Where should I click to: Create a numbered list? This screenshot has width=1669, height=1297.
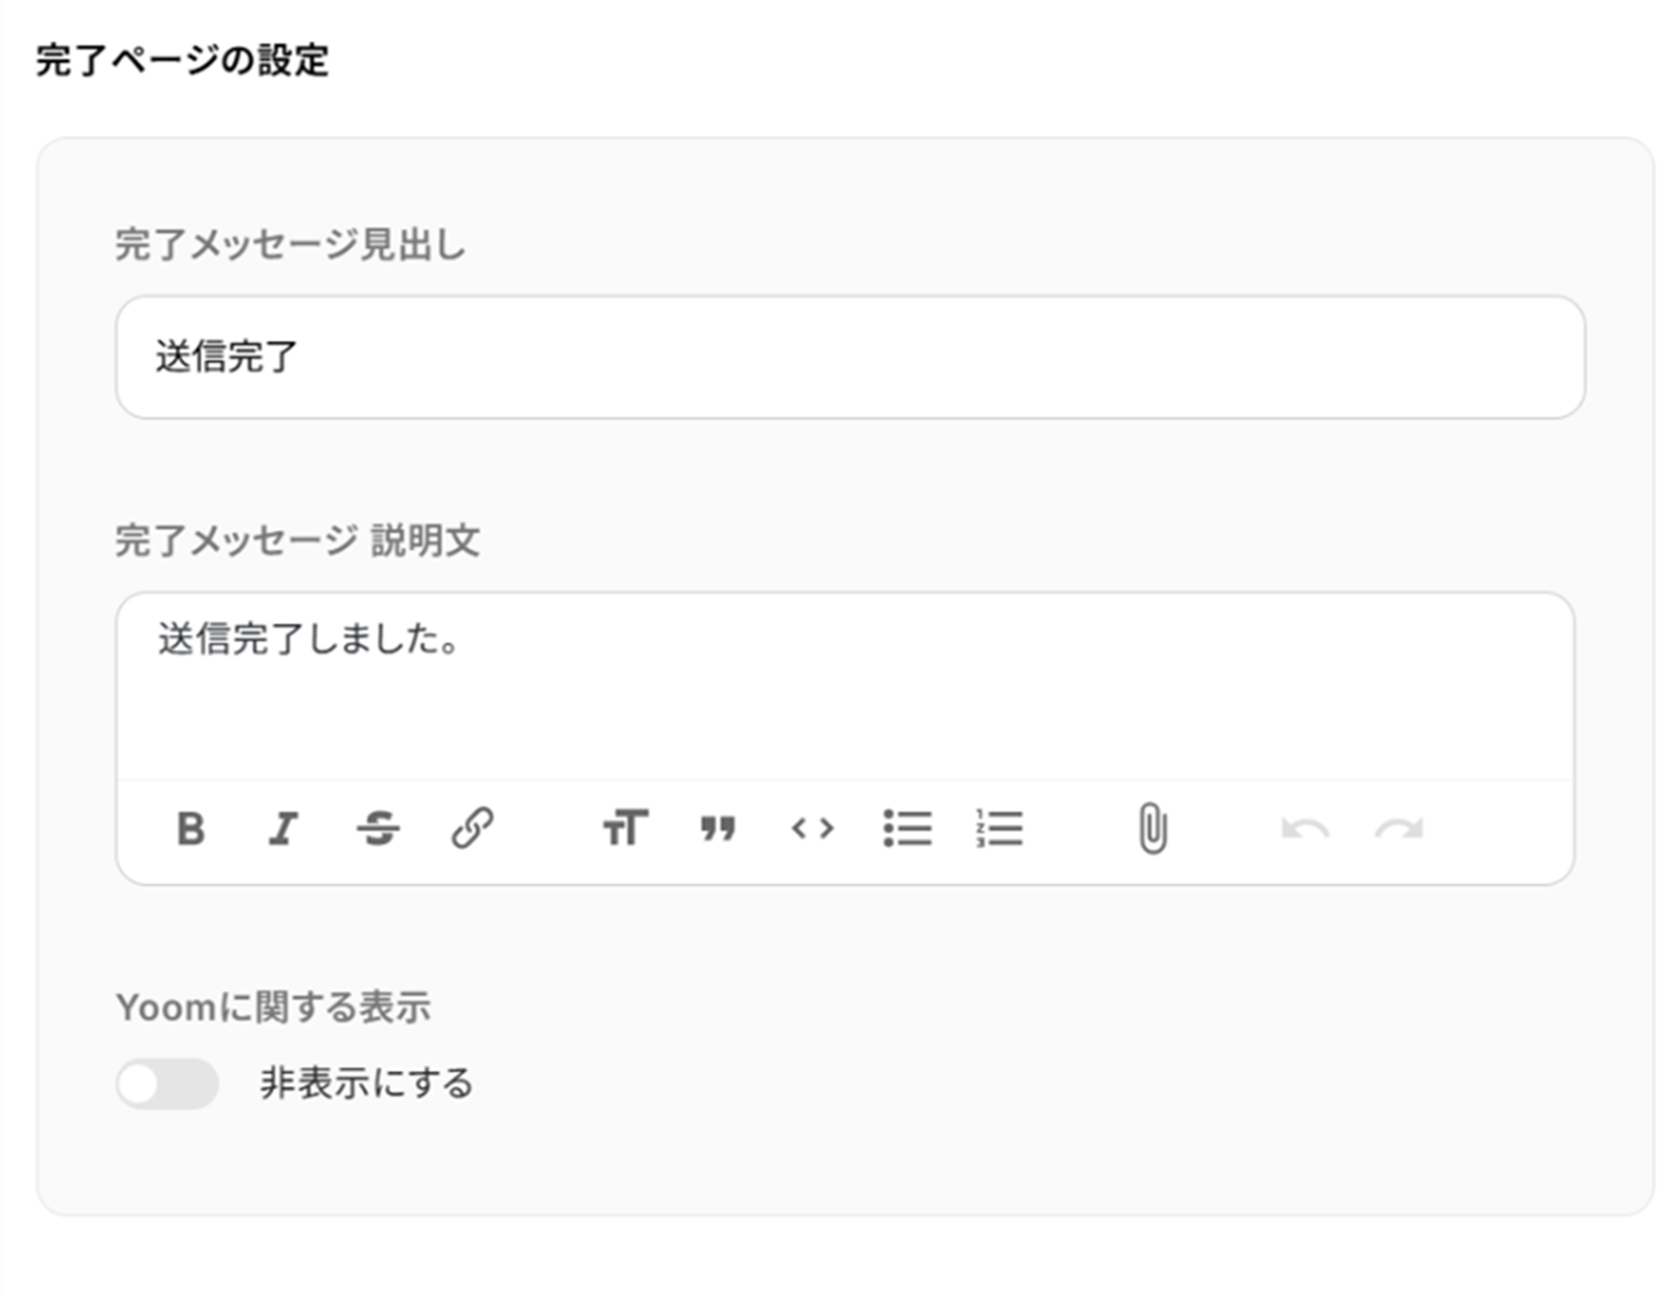1000,829
